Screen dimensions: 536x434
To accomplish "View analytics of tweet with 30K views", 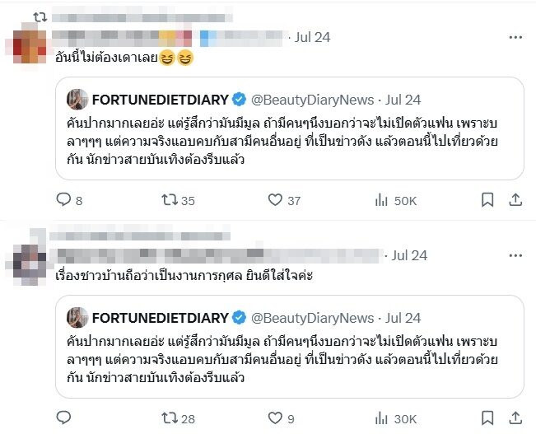I will [x=382, y=418].
